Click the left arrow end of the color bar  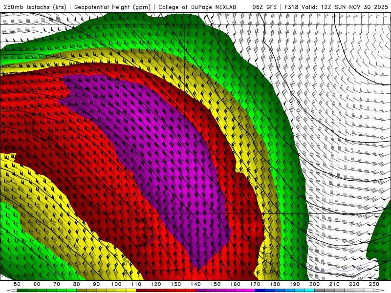(12, 291)
